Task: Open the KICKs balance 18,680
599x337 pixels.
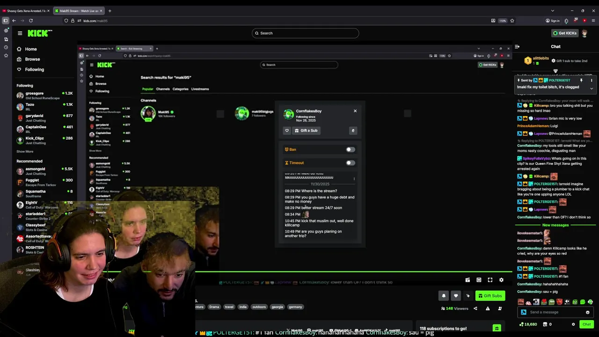Action: click(x=529, y=324)
